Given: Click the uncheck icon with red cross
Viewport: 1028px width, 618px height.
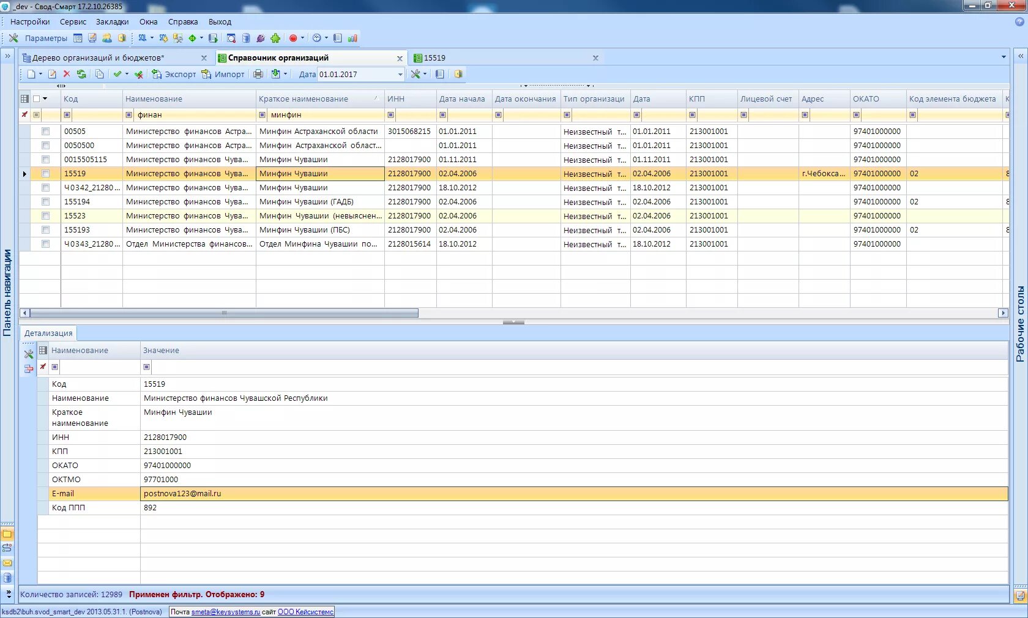Looking at the screenshot, I should [x=139, y=74].
